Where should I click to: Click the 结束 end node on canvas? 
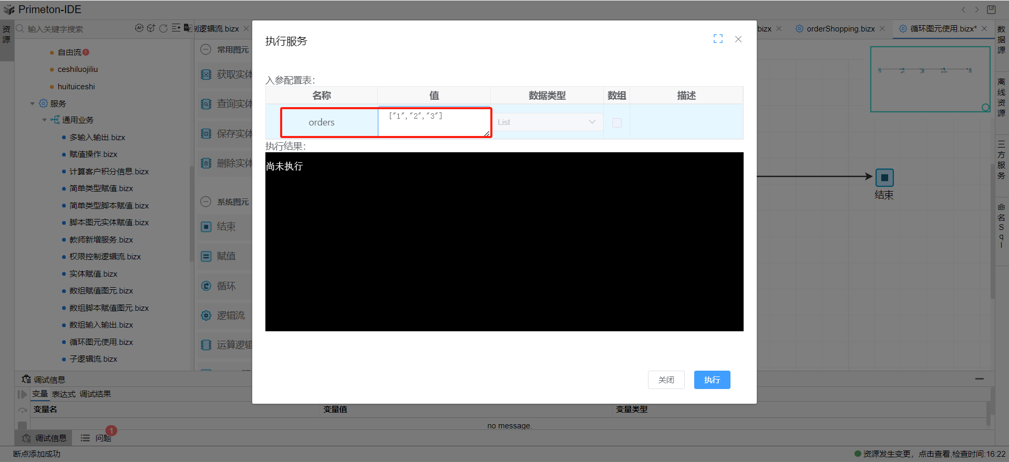[884, 178]
